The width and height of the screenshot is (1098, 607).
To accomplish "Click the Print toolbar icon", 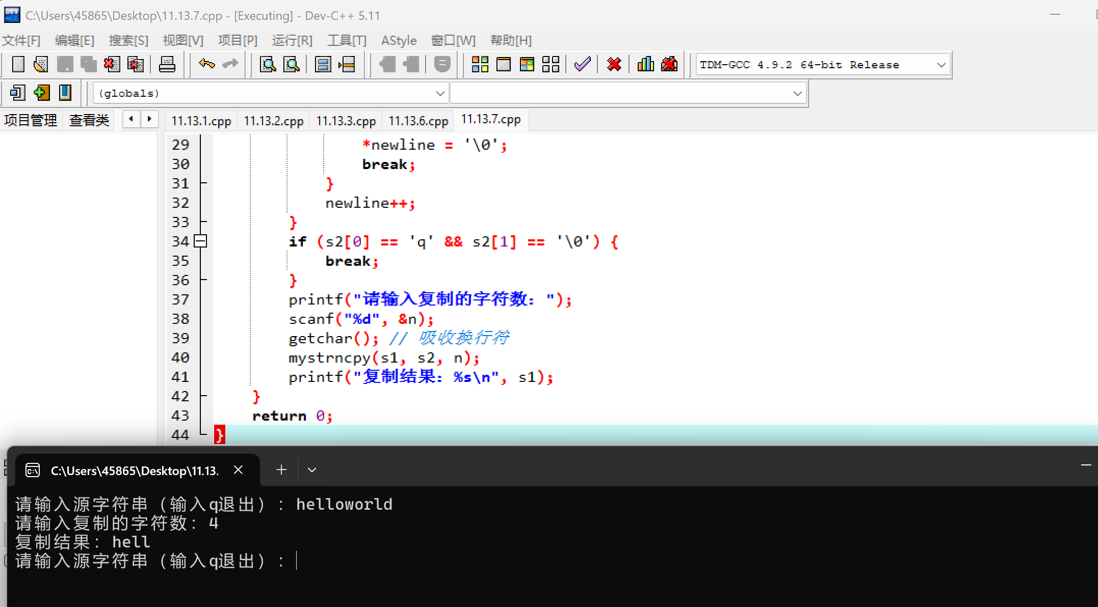I will [167, 65].
